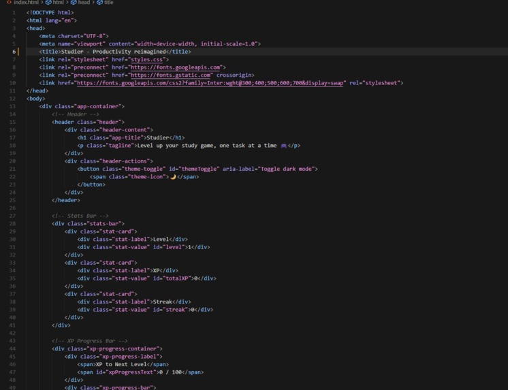
Task: Click the <!-- Header --> comment
Action: tap(76, 114)
